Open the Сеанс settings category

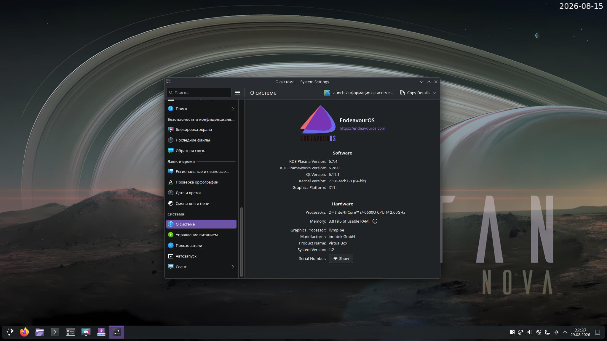[201, 267]
